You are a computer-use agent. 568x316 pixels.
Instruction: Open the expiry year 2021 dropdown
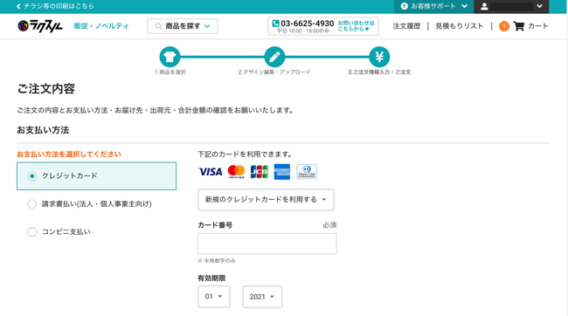[x=262, y=297]
